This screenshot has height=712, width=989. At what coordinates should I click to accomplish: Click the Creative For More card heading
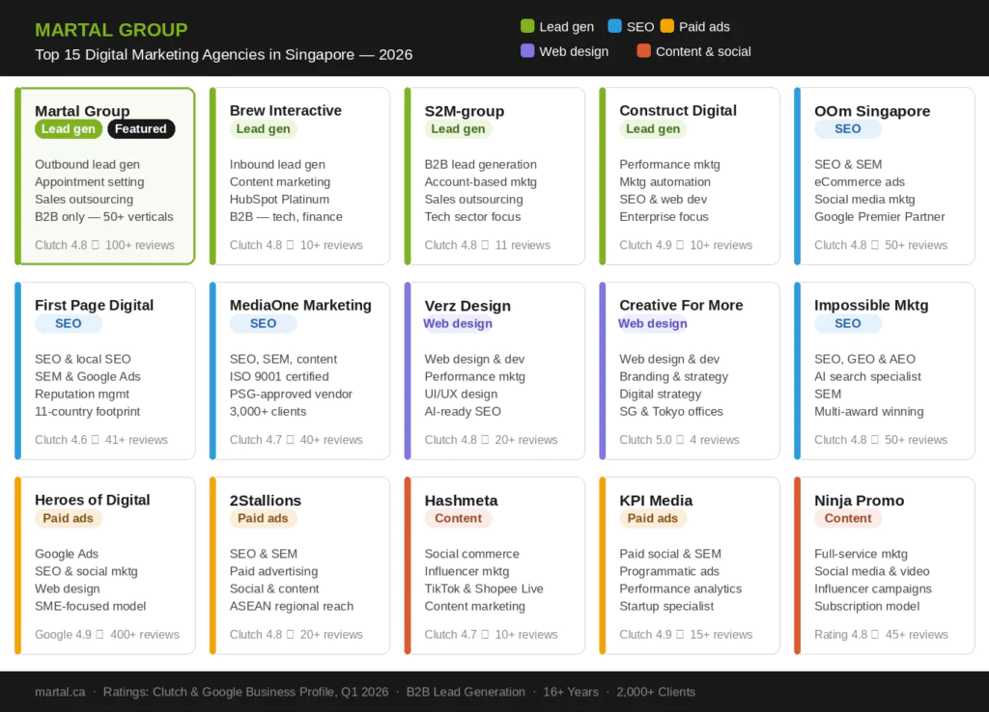681,305
